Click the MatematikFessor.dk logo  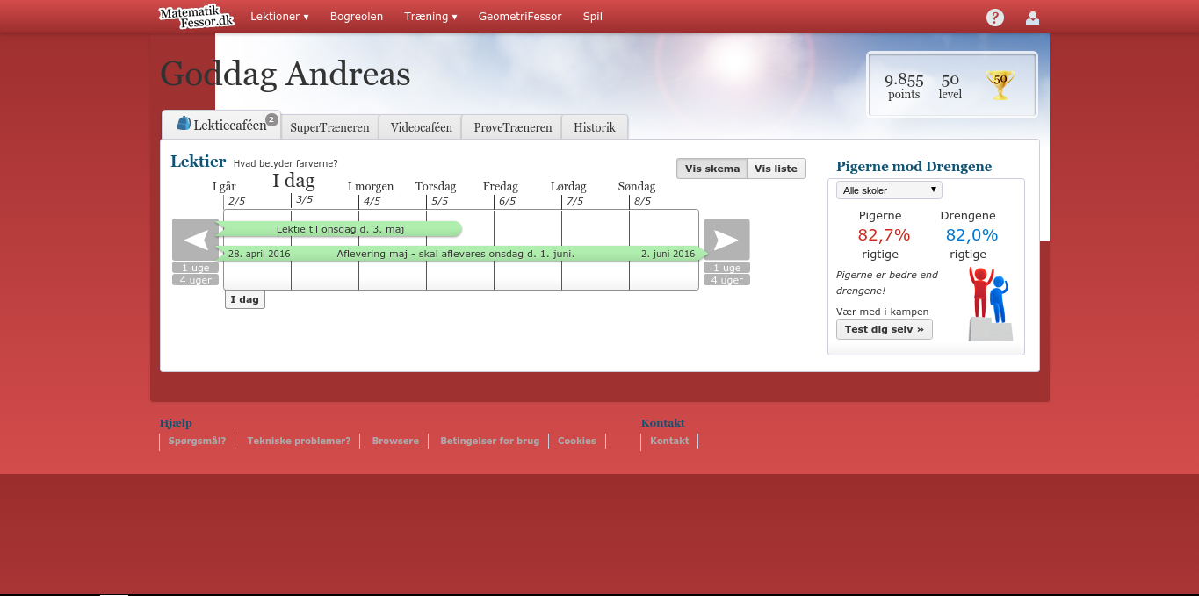[196, 16]
